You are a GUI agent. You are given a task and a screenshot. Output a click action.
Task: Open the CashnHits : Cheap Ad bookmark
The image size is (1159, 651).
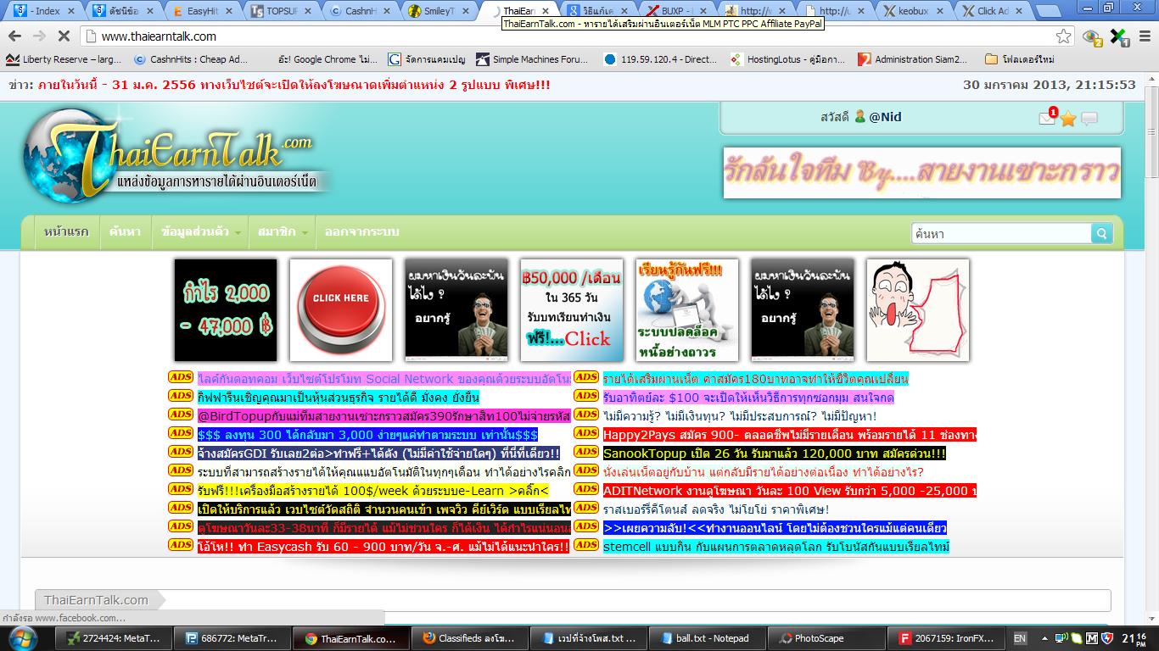pyautogui.click(x=192, y=59)
